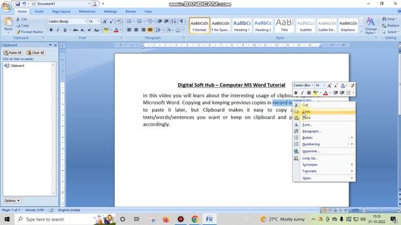Click mini toolbar center alignment icon
The width and height of the screenshot is (401, 225).
tap(309, 92)
